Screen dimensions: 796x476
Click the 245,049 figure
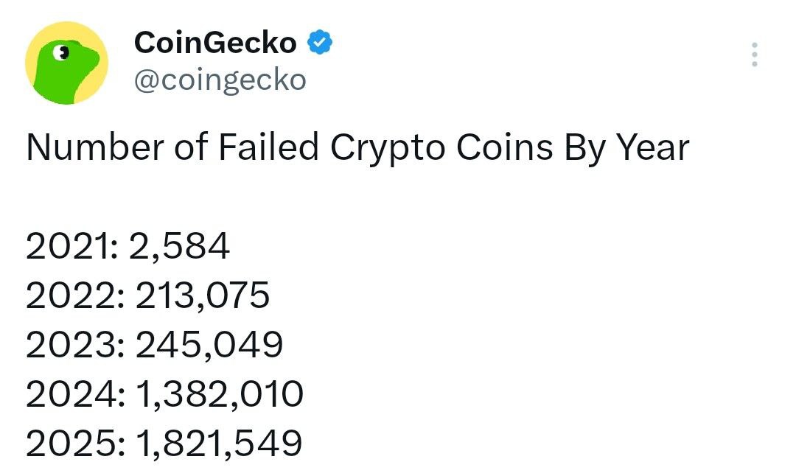209,346
